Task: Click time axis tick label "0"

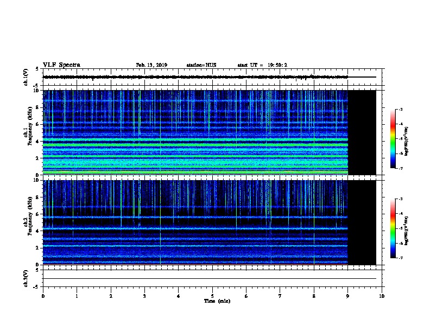Action: (x=43, y=296)
